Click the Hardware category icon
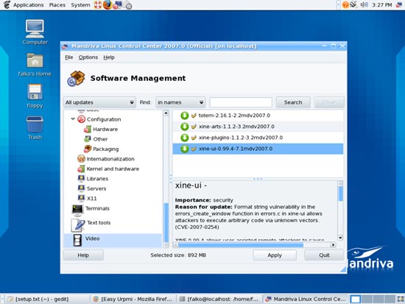The image size is (405, 304). click(x=88, y=129)
